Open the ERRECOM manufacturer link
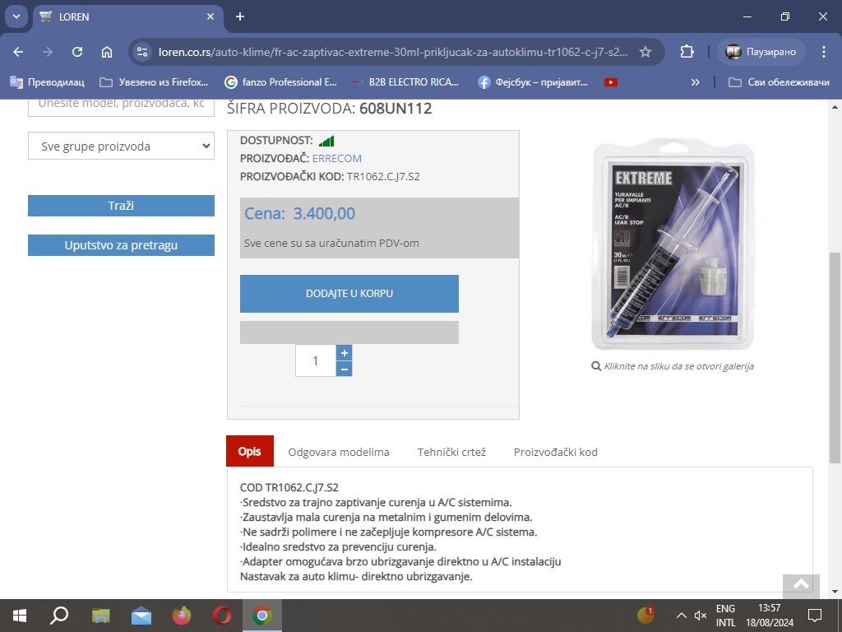The width and height of the screenshot is (842, 632). (x=336, y=158)
